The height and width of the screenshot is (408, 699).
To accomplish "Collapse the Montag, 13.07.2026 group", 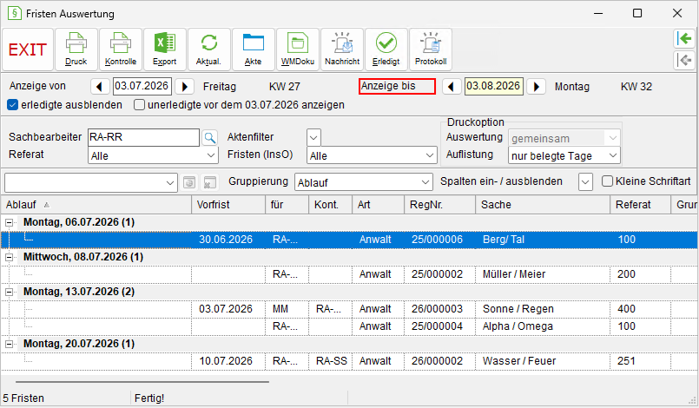I will 9,292.
